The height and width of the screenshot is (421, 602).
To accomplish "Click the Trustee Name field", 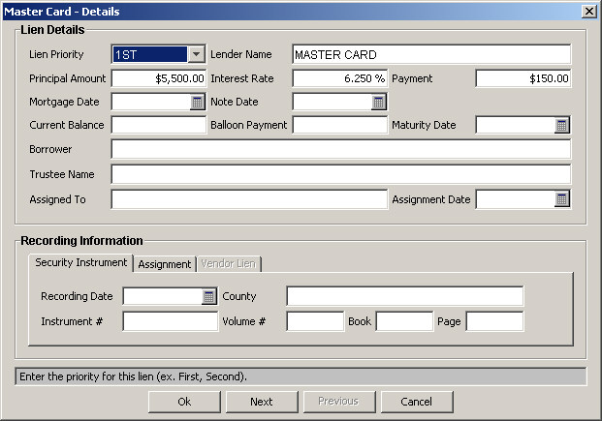I will point(341,174).
